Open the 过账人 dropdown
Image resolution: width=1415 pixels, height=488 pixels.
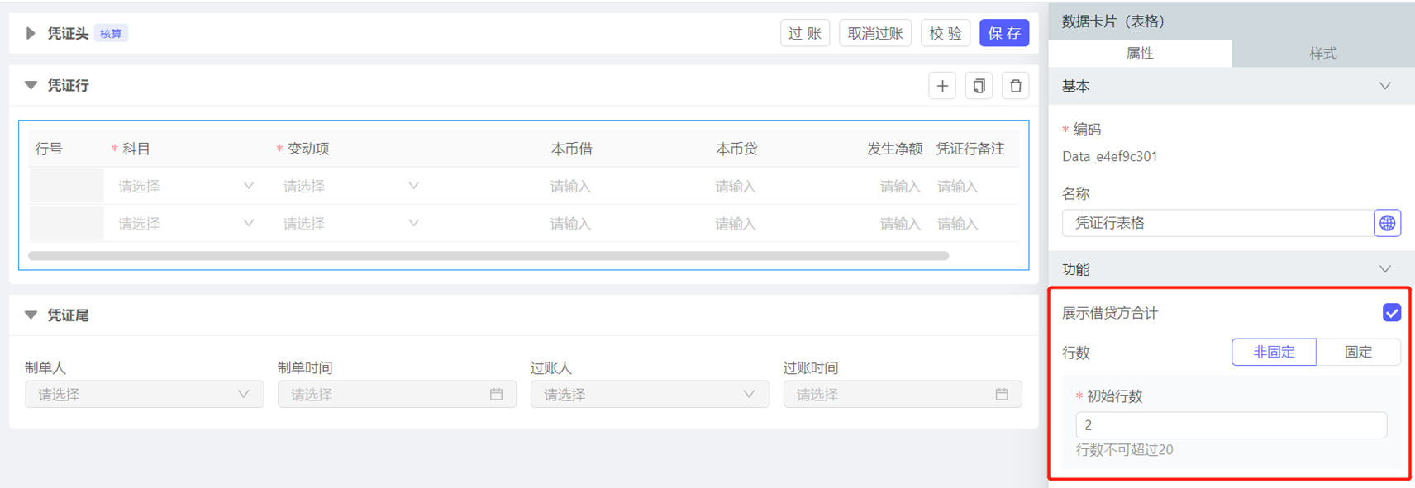[x=650, y=395]
